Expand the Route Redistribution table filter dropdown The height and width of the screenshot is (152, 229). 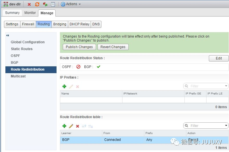226,126
